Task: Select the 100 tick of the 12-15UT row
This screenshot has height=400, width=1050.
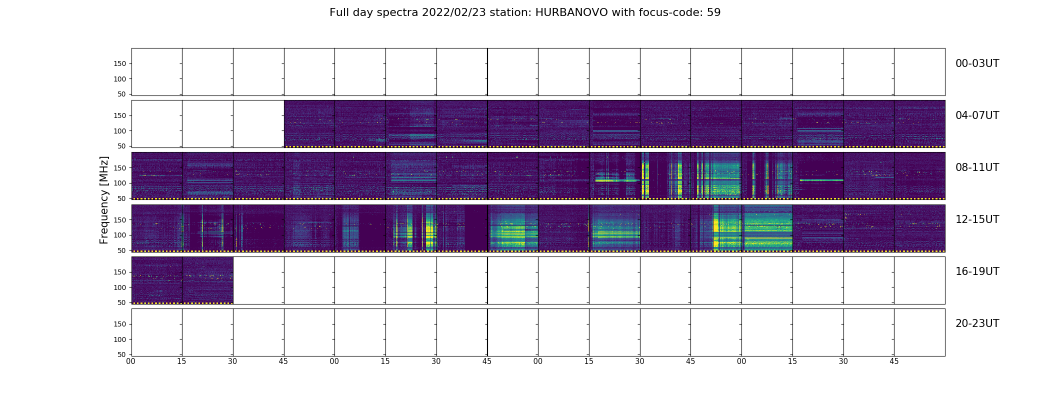Action: point(120,235)
